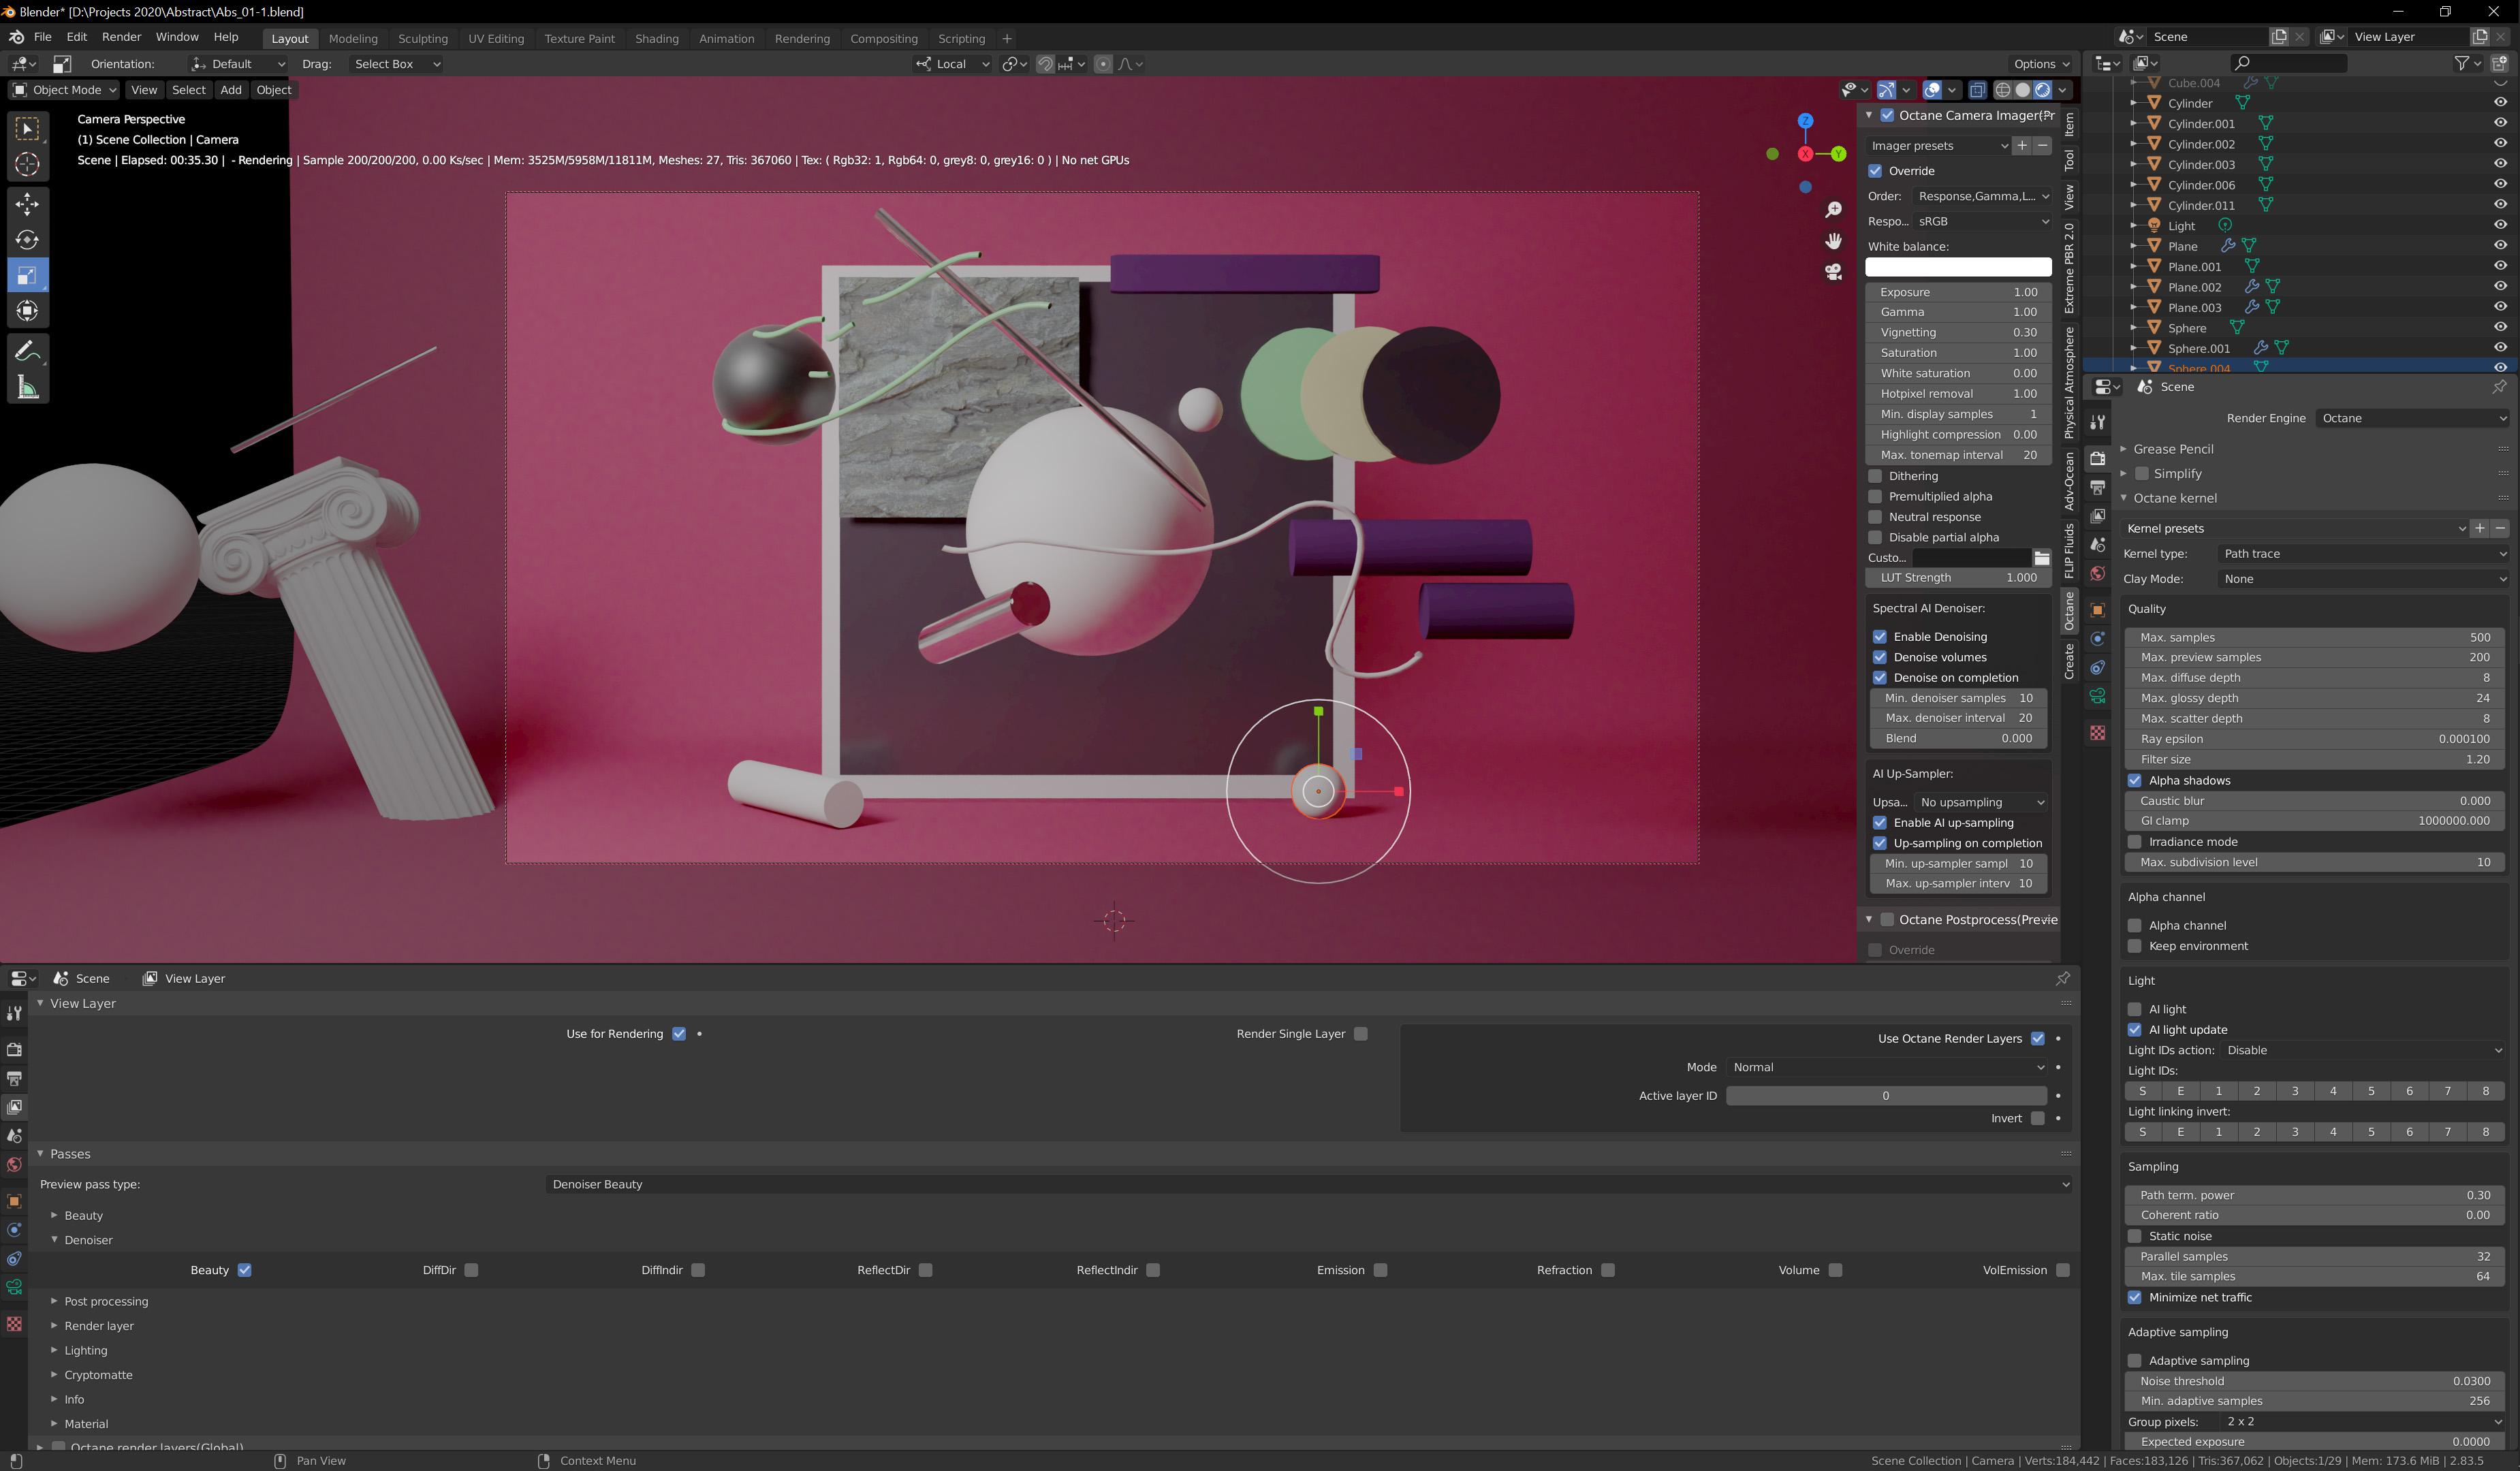Disable the Enable Denoising checkbox
The width and height of the screenshot is (2520, 1471).
coord(1880,637)
